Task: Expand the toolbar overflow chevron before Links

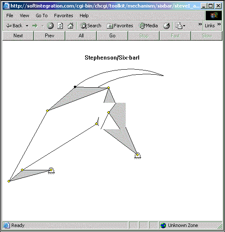Action: point(200,24)
